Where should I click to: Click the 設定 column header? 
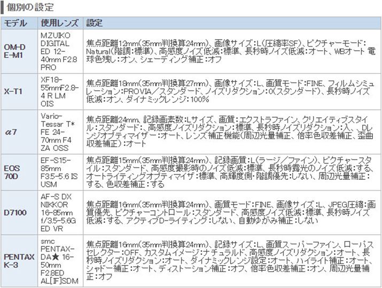[94, 23]
